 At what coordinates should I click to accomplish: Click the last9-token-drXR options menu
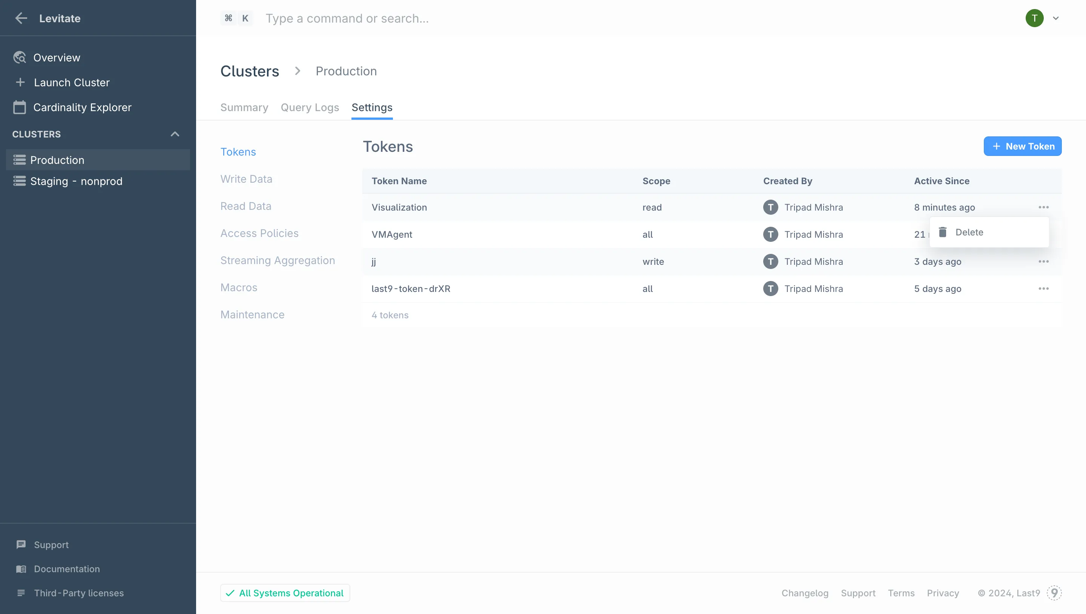[1043, 289]
